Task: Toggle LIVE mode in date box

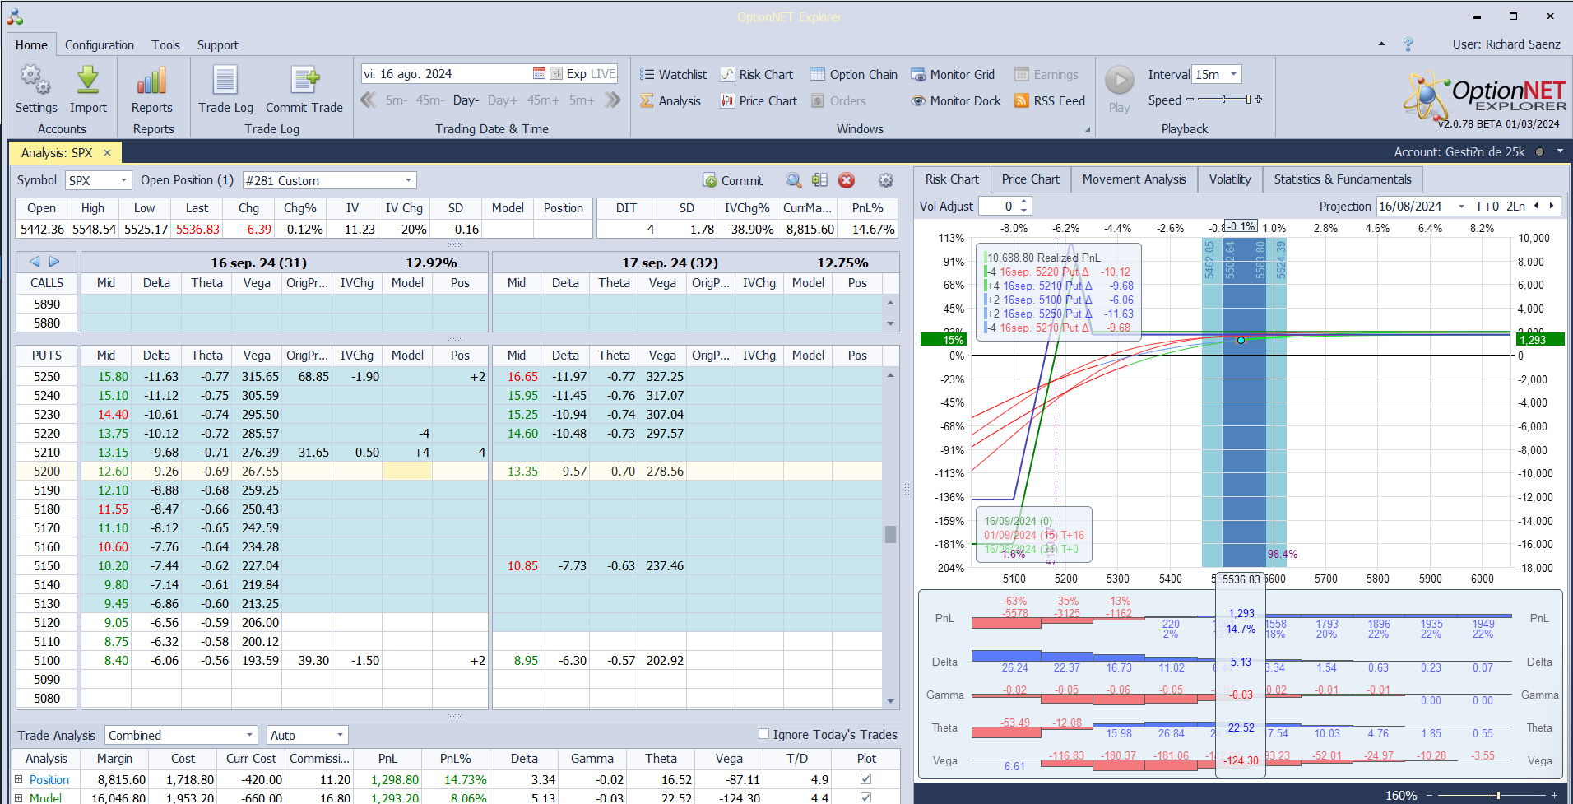Action: (603, 74)
